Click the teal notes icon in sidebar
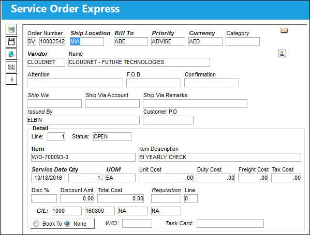The height and width of the screenshot is (235, 310). (11, 54)
